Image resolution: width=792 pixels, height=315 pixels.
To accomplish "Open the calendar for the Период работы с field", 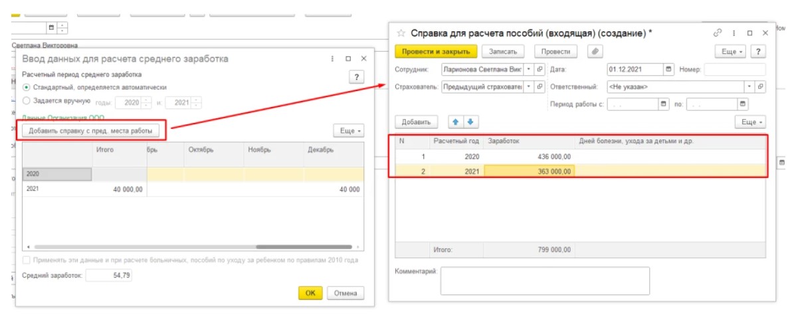I will coord(663,104).
